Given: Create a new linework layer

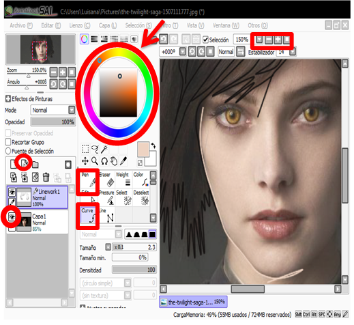Looking at the screenshot, I should click(25, 164).
